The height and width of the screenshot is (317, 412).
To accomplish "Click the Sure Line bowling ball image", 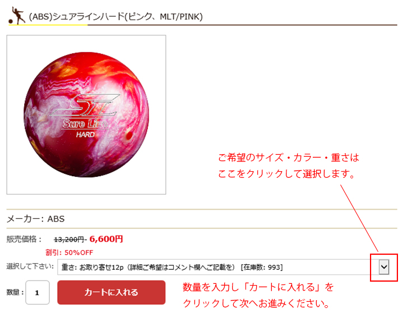I will coord(86,114).
